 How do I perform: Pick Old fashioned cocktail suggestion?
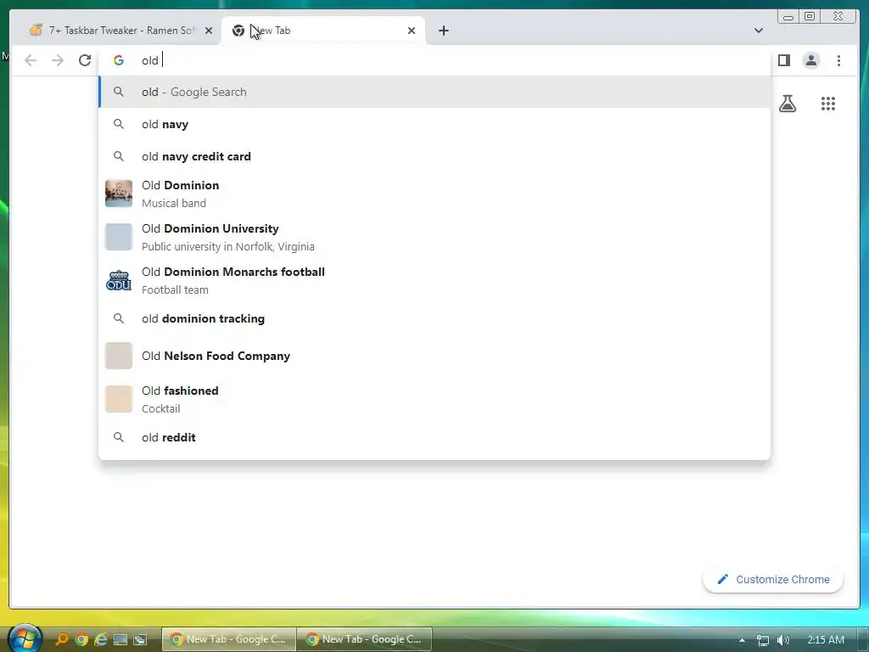[x=434, y=399]
